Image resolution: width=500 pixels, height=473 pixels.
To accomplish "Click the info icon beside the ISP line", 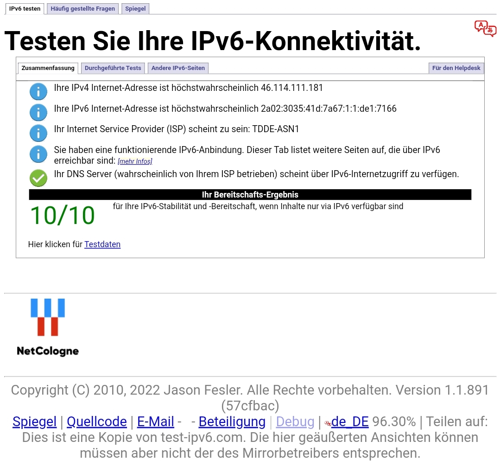I will (x=38, y=133).
